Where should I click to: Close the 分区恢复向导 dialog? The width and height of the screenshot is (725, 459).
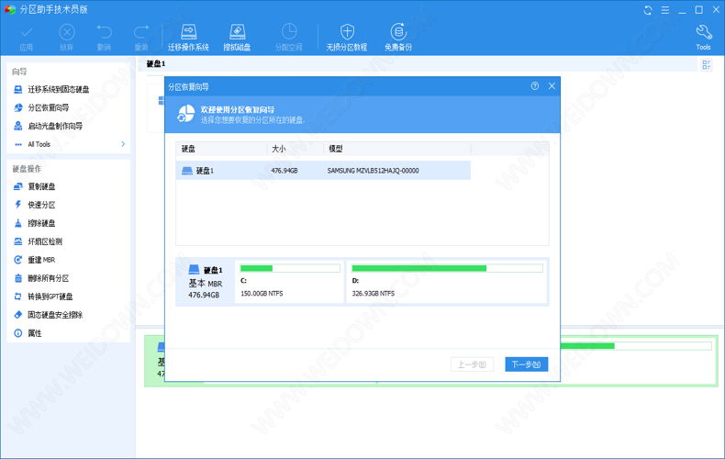click(552, 85)
